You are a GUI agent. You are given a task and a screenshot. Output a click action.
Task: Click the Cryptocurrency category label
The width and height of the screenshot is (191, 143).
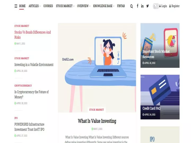click(x=23, y=86)
